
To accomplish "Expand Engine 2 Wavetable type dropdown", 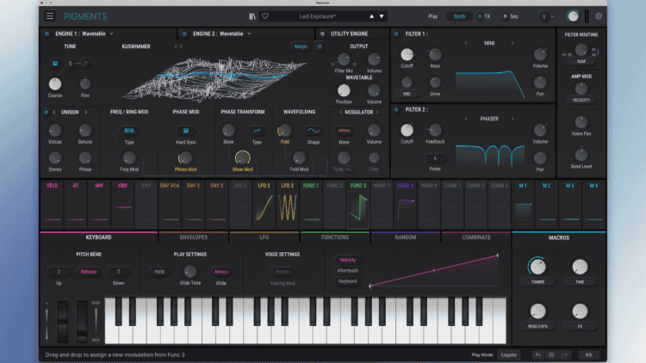I will tap(249, 34).
